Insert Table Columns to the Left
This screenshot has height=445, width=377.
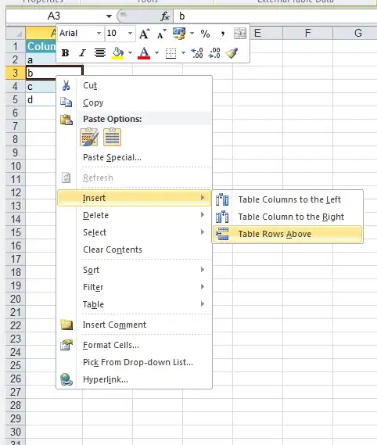click(287, 199)
